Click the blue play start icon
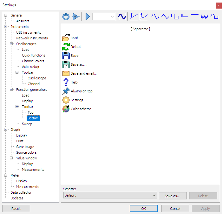 pyautogui.click(x=88, y=17)
